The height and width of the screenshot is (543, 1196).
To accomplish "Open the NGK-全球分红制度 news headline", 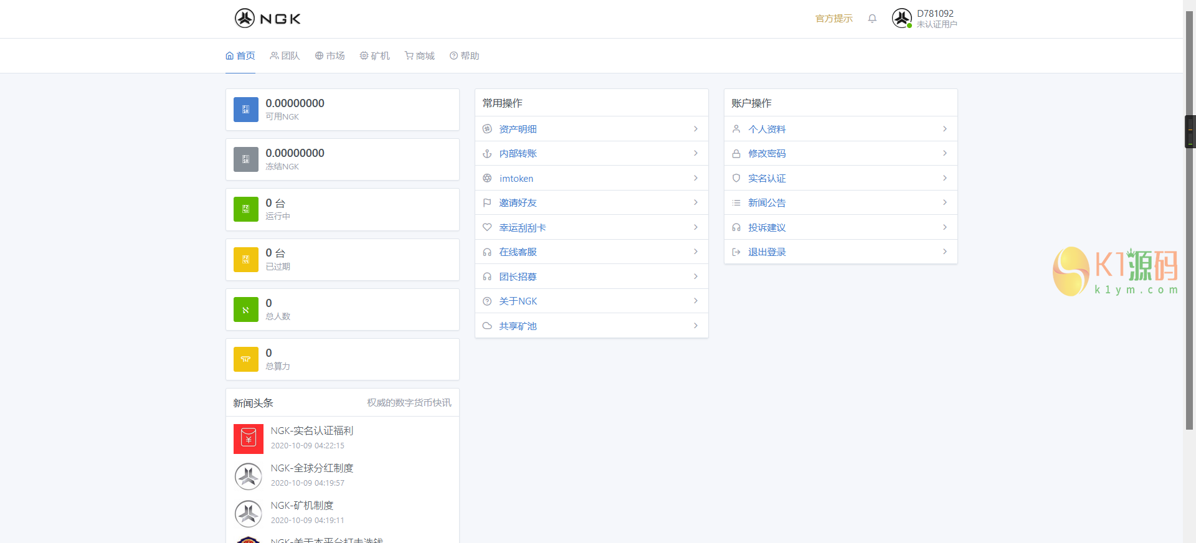I will 312,468.
